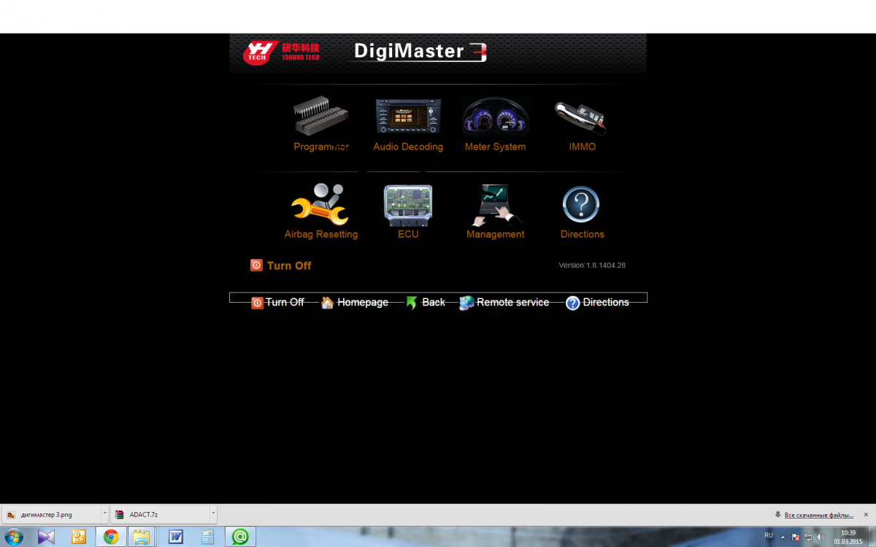The height and width of the screenshot is (547, 876).
Task: Click the Management text label
Action: pos(496,234)
